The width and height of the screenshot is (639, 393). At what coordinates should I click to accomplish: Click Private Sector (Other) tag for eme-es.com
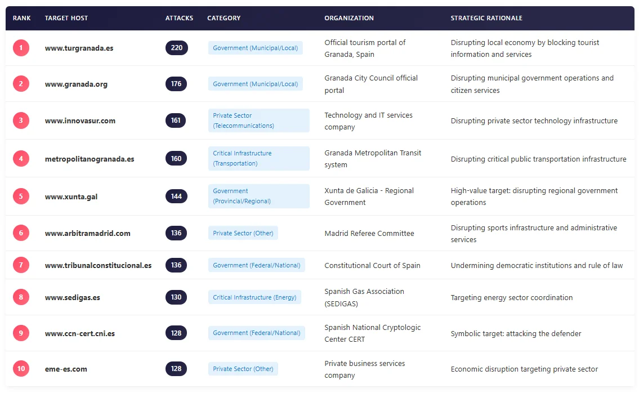pos(243,369)
